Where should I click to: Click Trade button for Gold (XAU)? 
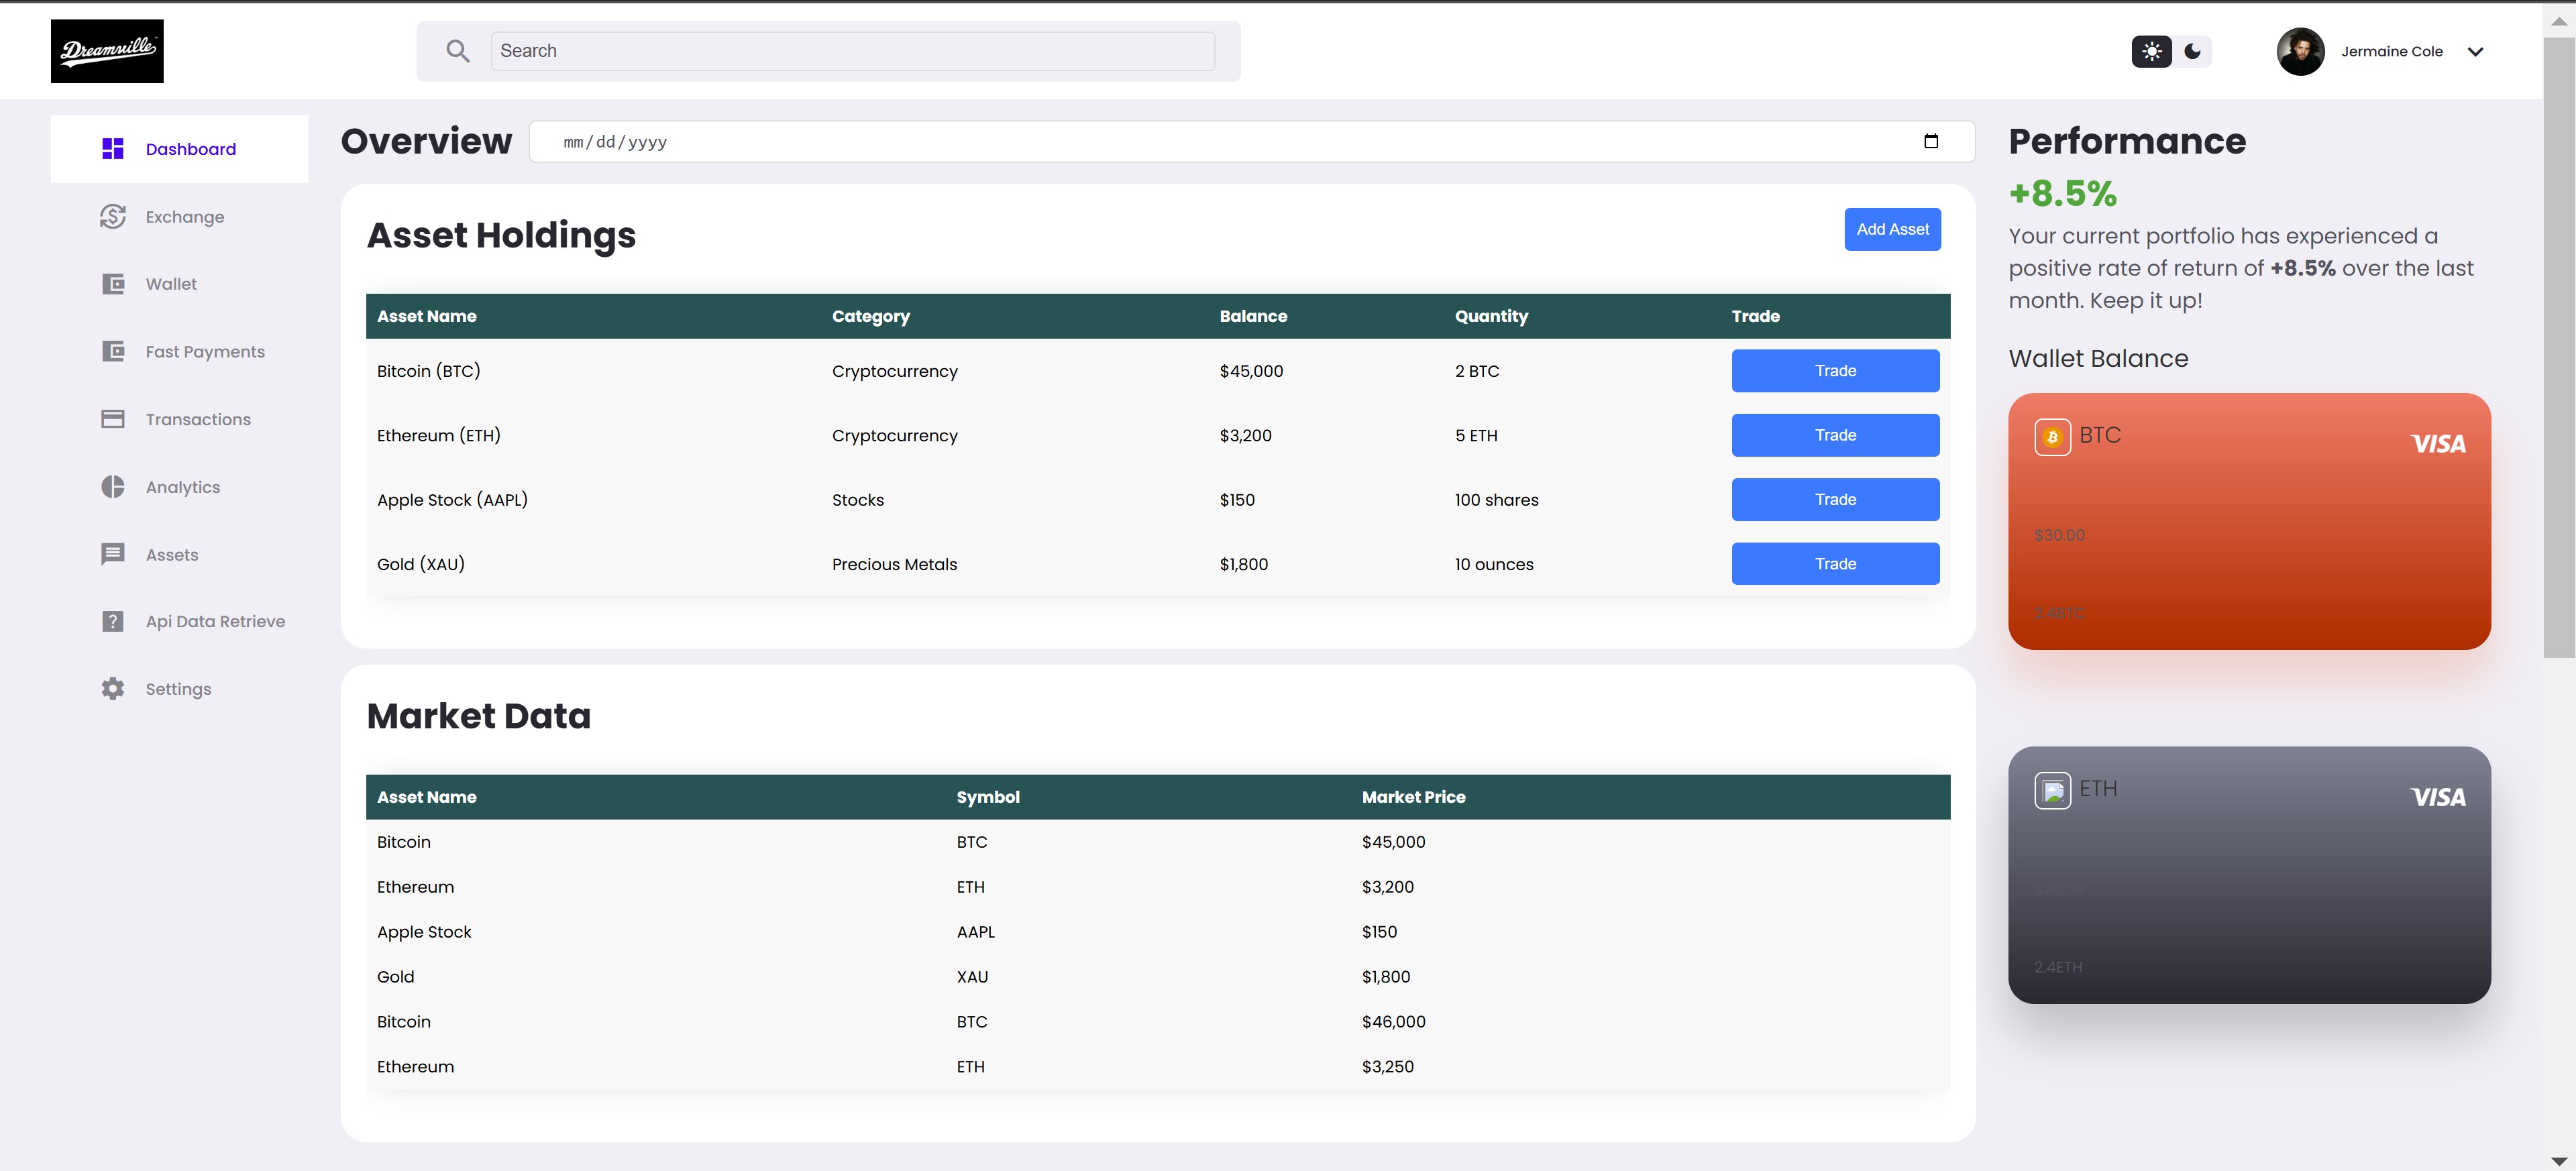coord(1835,564)
